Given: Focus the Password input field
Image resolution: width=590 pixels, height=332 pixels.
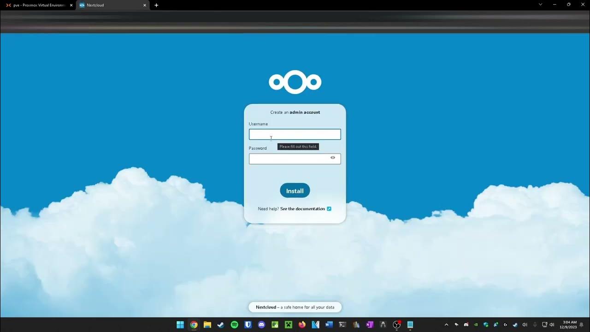Looking at the screenshot, I should click(295, 159).
